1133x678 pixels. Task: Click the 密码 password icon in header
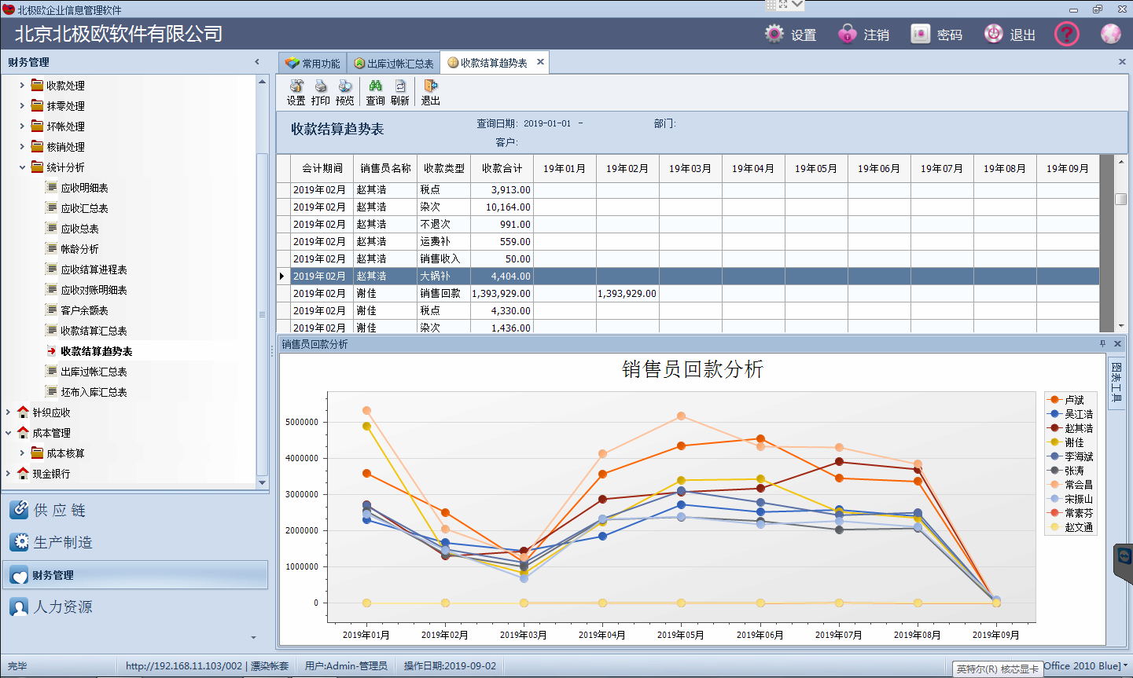click(920, 34)
